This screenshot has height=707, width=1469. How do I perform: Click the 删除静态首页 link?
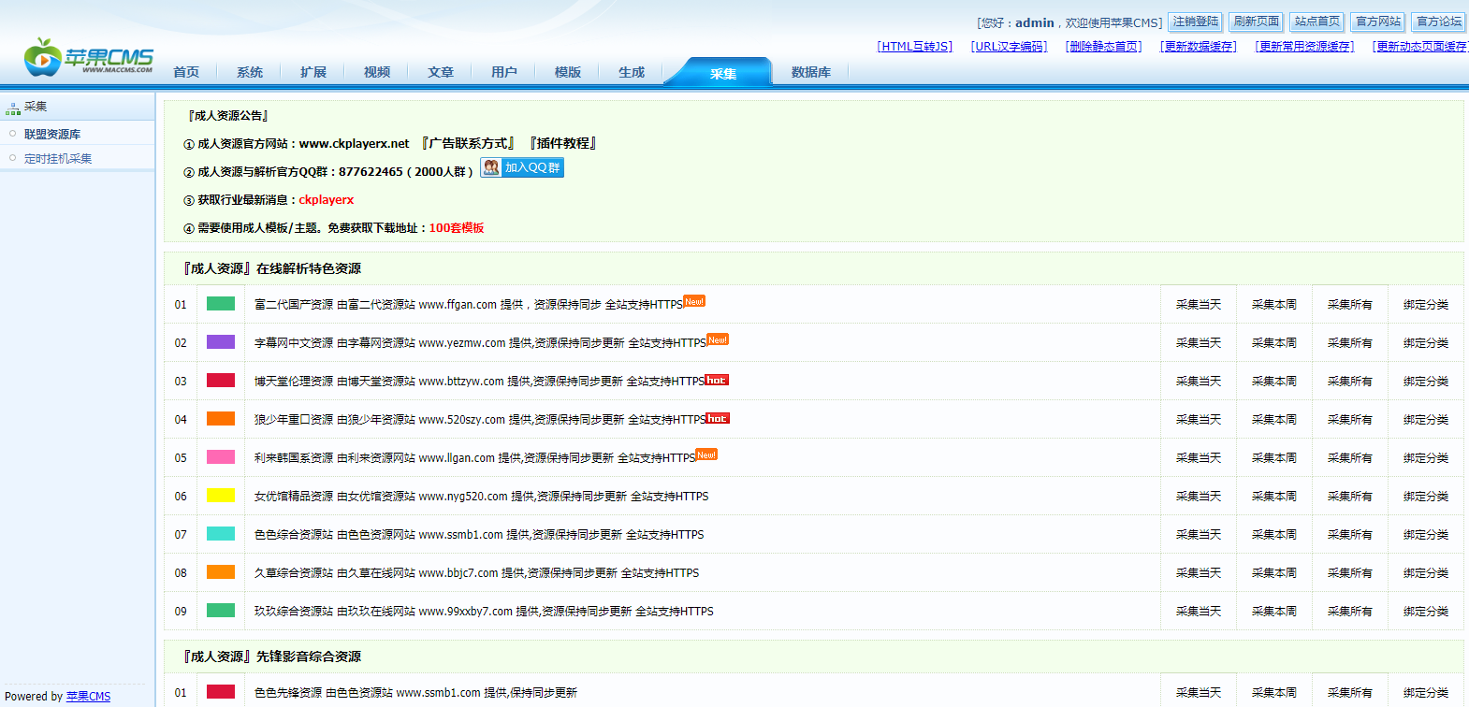pos(1103,46)
